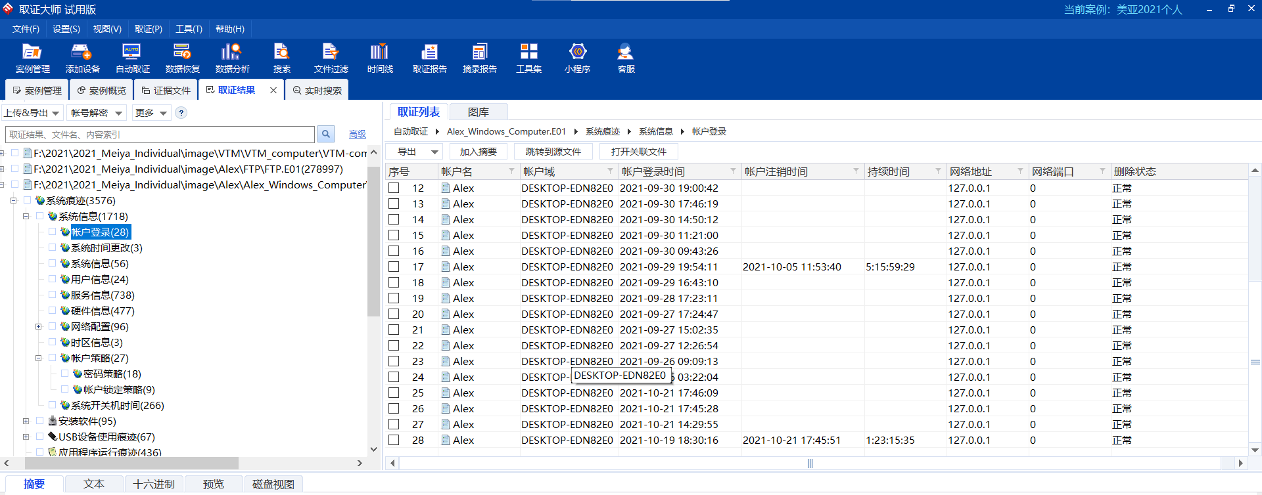Open the 小程序 icon
This screenshot has height=495, width=1262.
pyautogui.click(x=577, y=58)
